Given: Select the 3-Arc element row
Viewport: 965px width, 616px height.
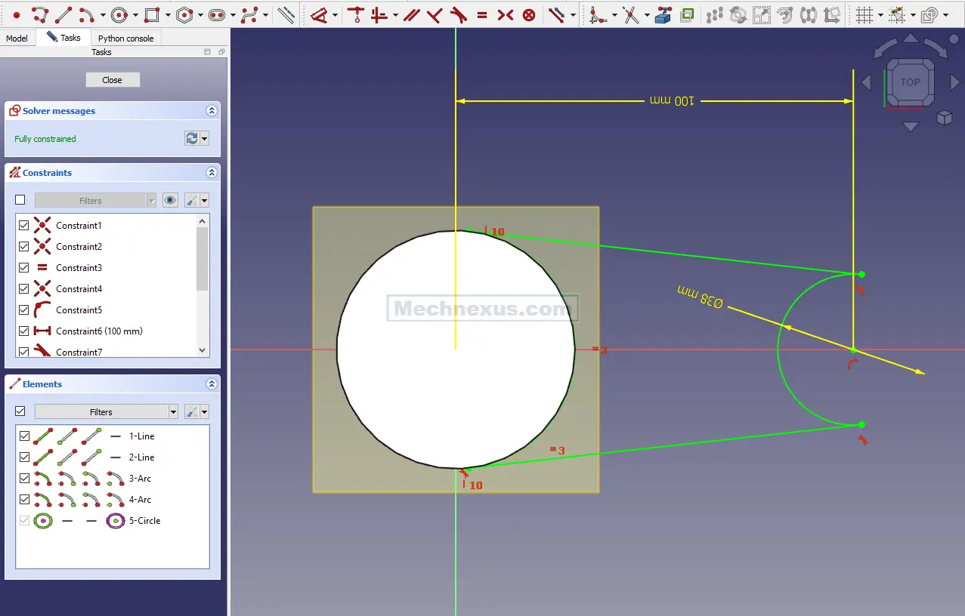Looking at the screenshot, I should click(140, 479).
